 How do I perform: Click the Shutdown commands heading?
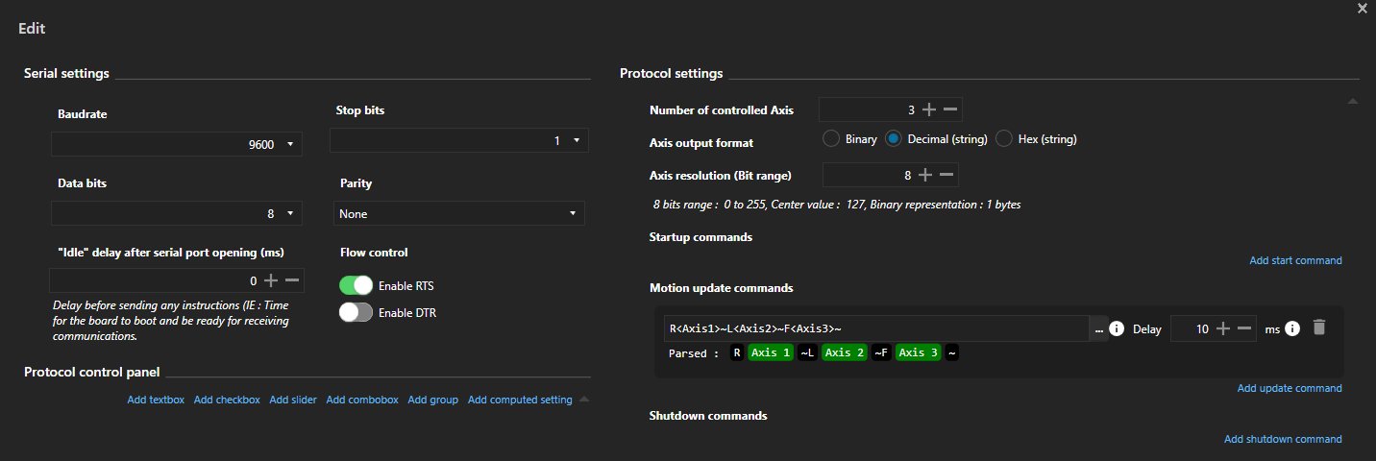click(x=708, y=416)
